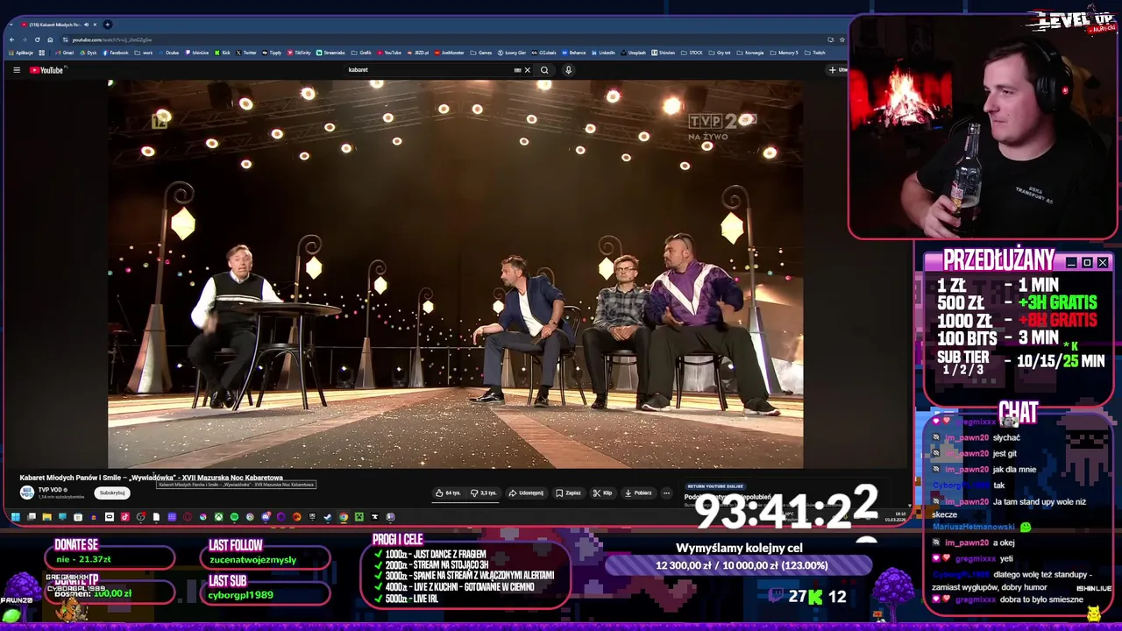Click the YouTube search magnifier button

(544, 70)
